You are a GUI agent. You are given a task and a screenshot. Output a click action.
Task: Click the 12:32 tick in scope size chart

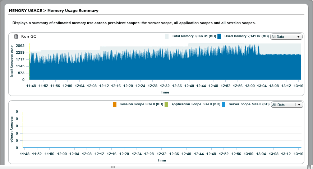161,154
